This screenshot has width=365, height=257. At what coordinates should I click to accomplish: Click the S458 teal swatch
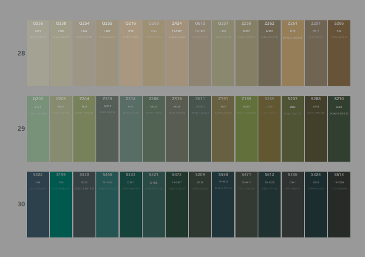coord(107,205)
